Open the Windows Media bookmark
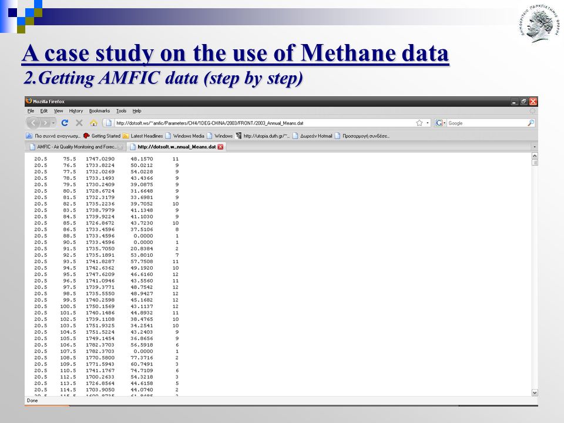Image resolution: width=564 pixels, height=423 pixels. click(184, 136)
